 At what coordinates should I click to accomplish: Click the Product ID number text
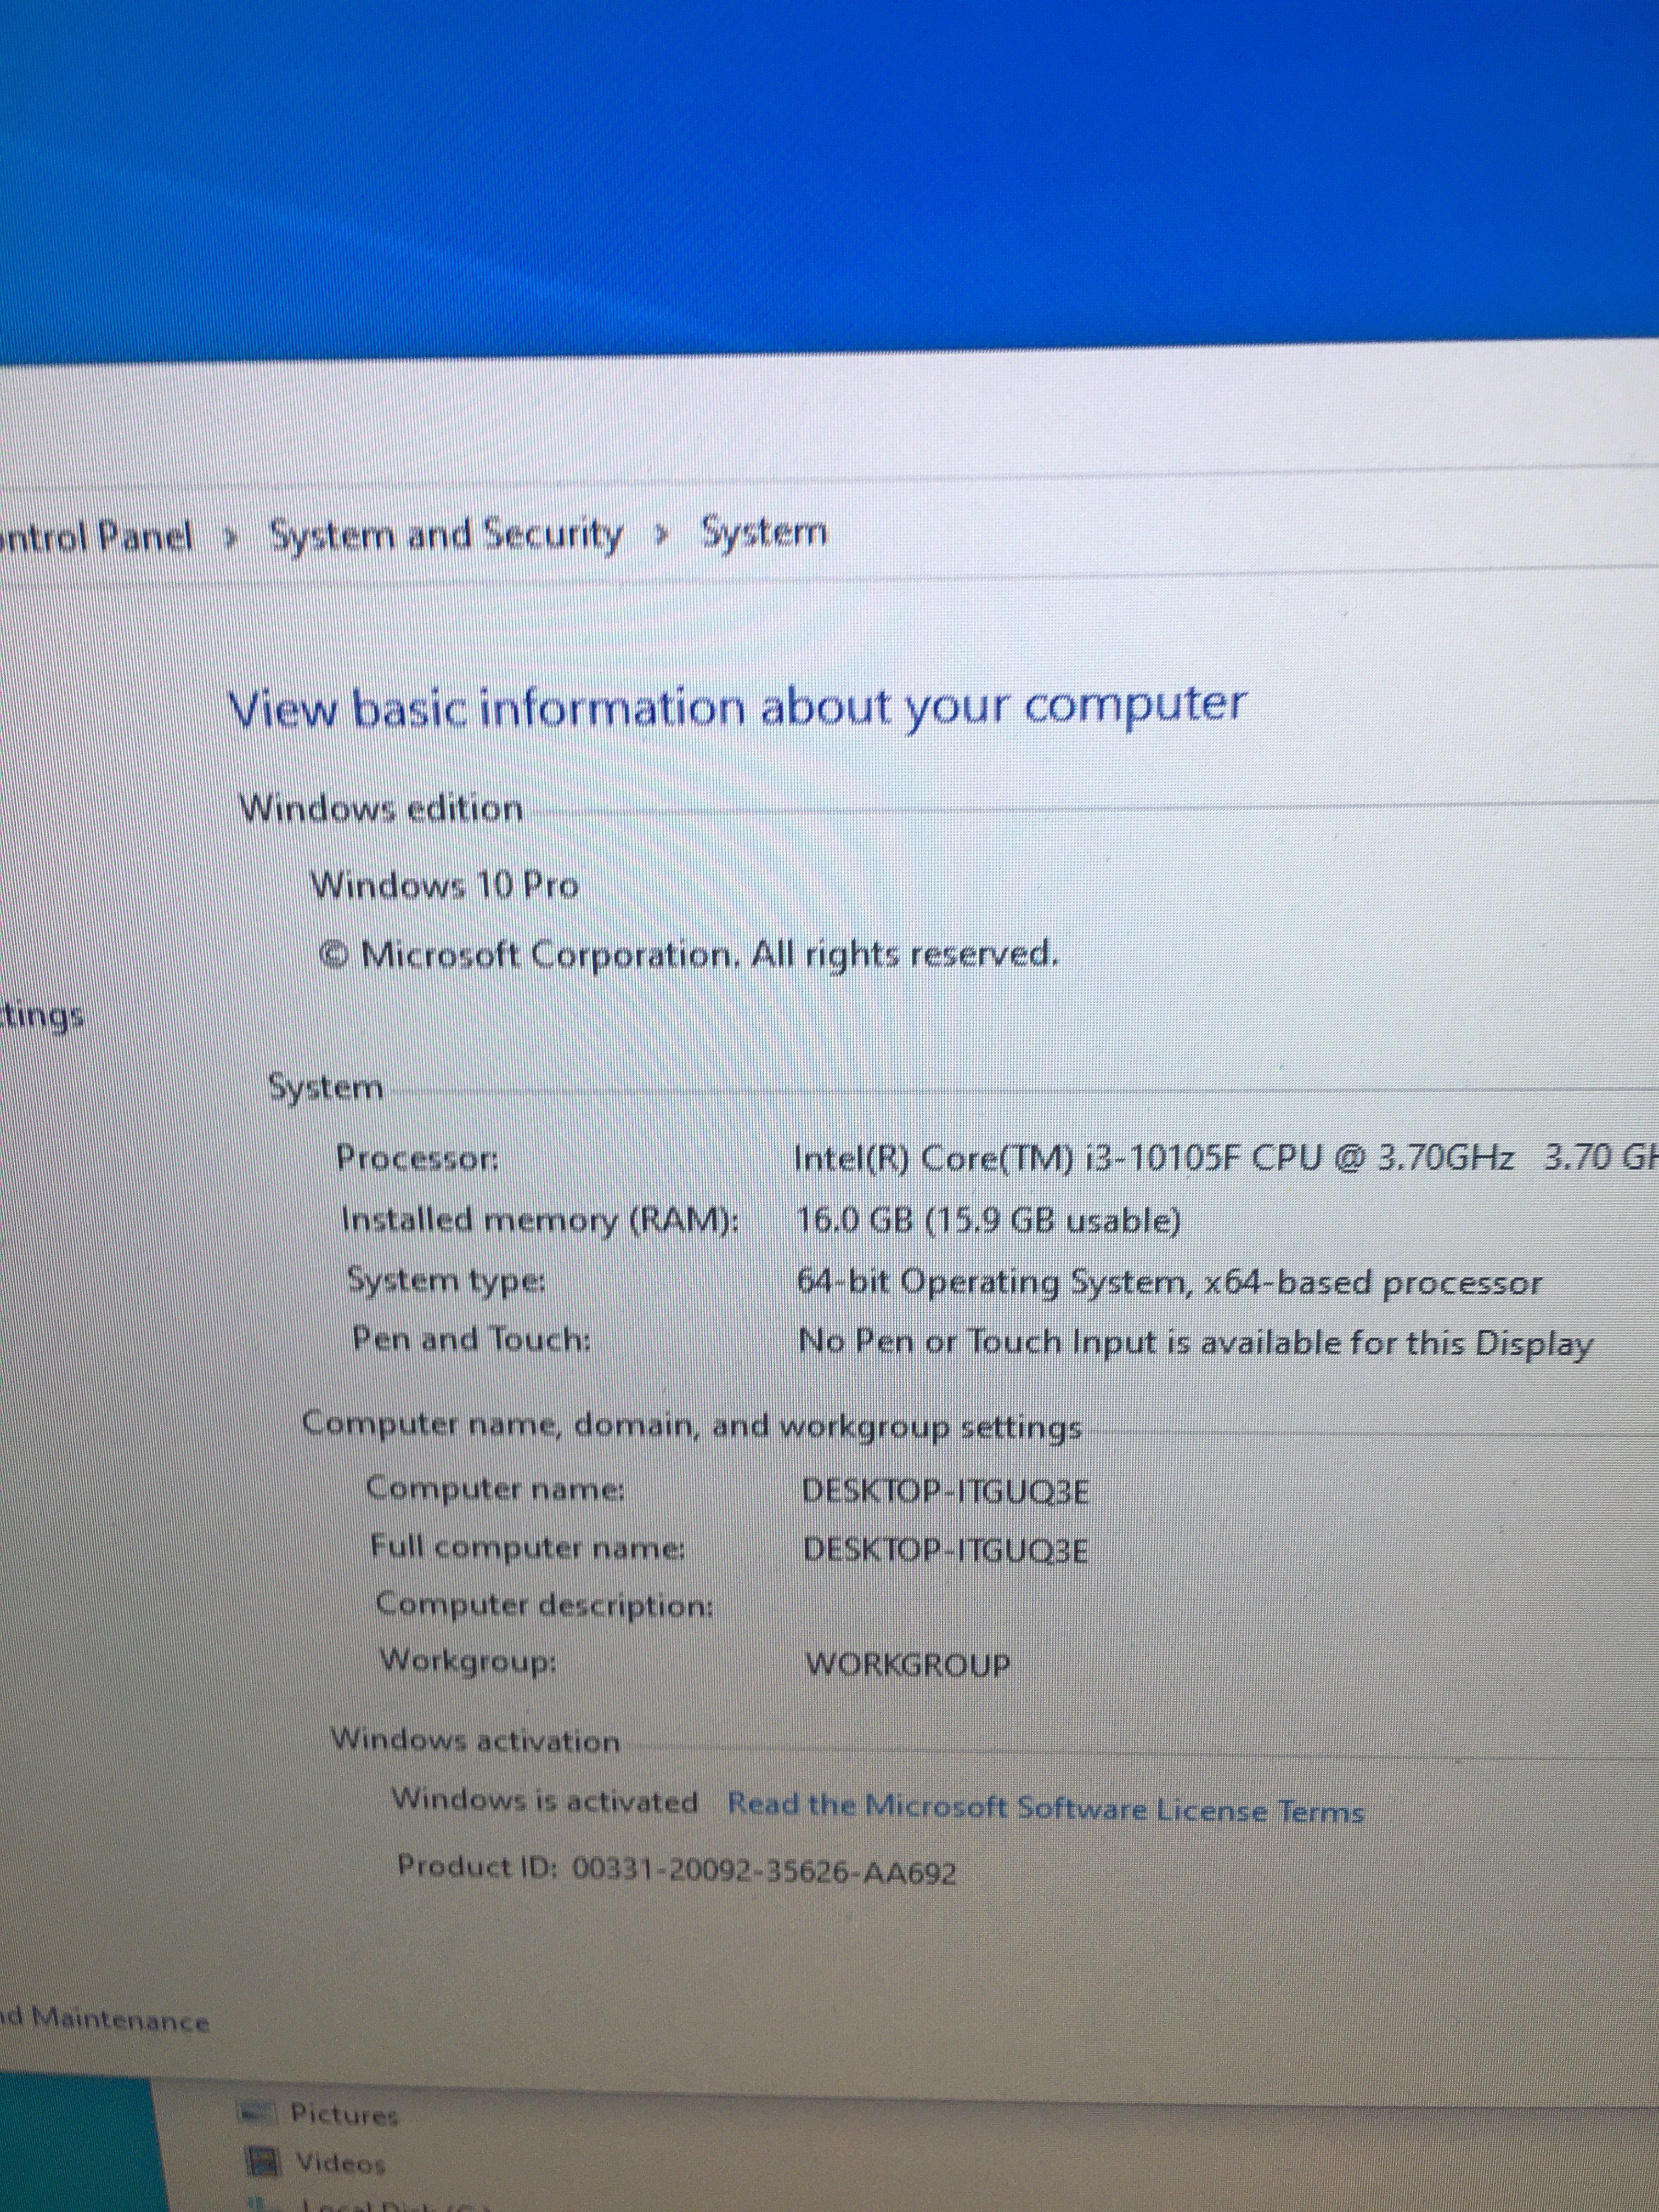[x=764, y=1870]
